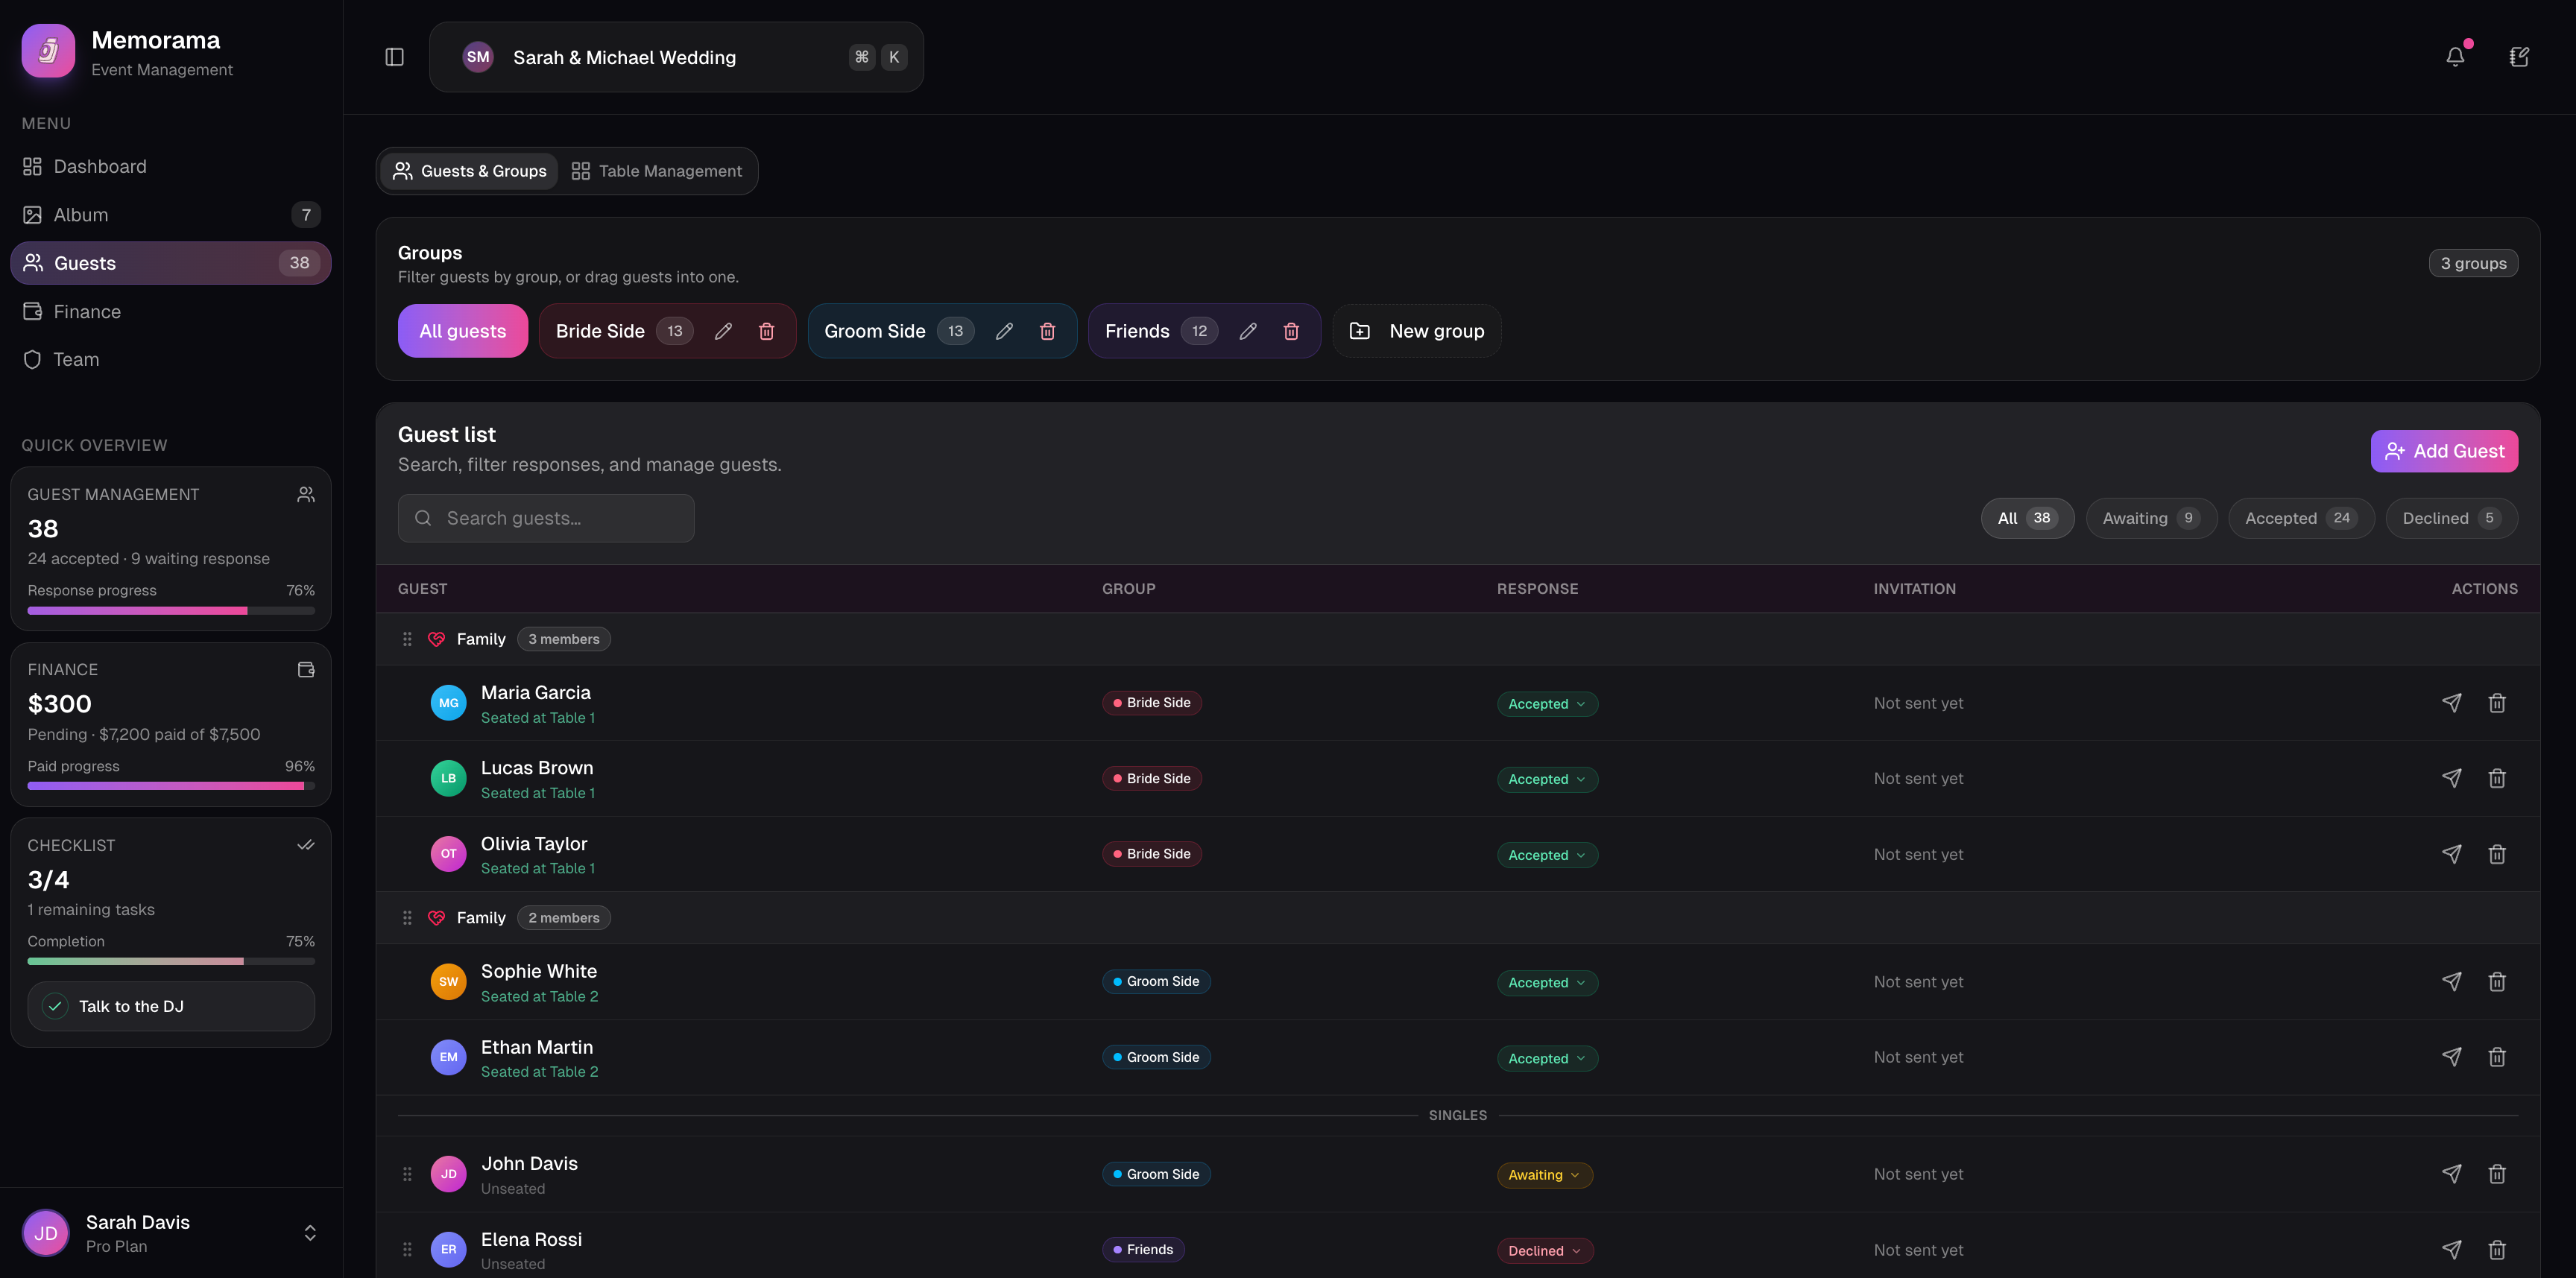The height and width of the screenshot is (1278, 2576).
Task: Send invitation to Ethan Martin
Action: (2451, 1057)
